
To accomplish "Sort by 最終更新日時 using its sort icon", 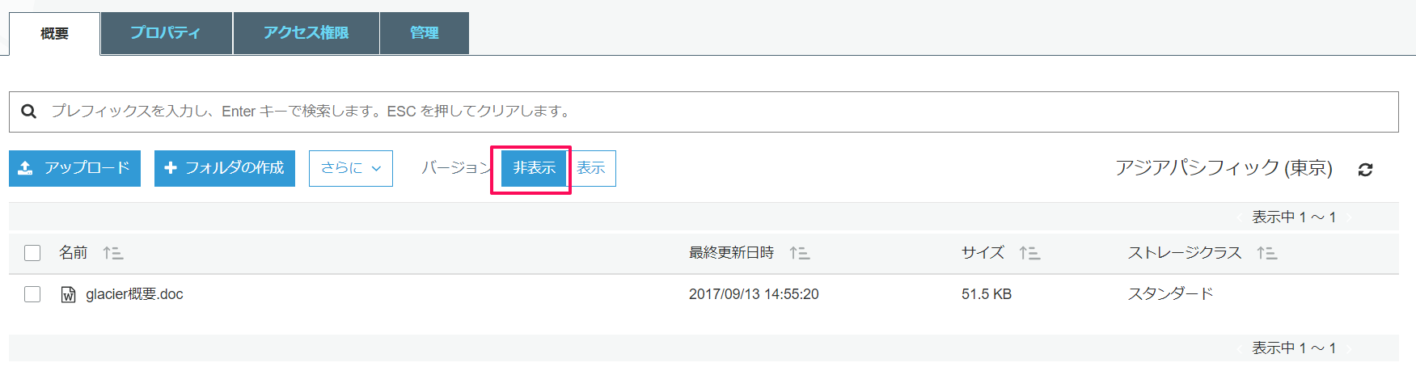I will pyautogui.click(x=800, y=254).
